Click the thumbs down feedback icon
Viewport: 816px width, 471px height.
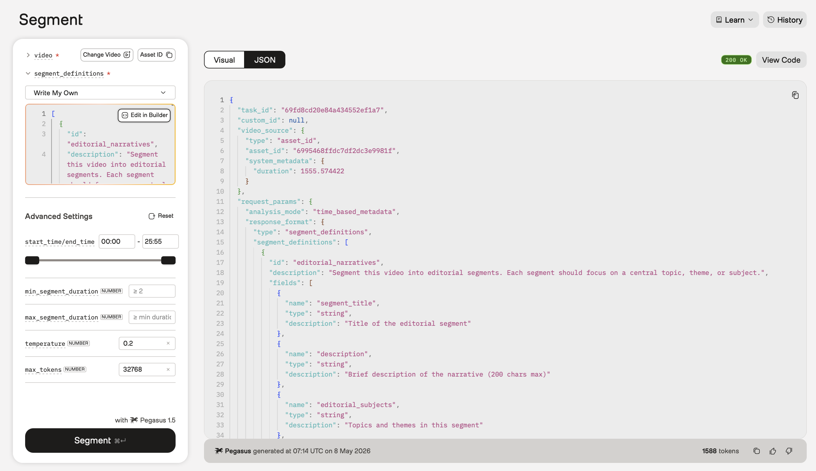click(789, 451)
